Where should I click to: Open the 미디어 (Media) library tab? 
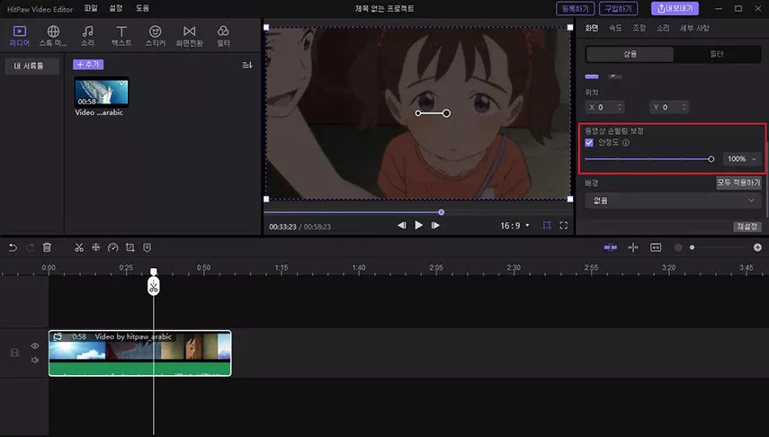pos(20,36)
